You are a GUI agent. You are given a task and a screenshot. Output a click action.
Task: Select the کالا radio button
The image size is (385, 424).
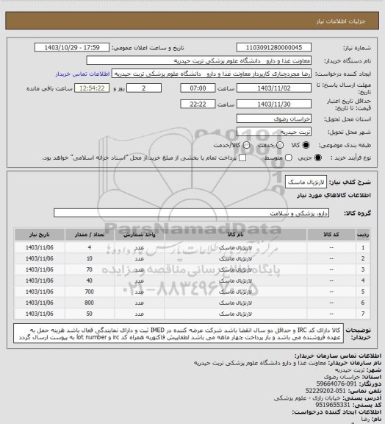coord(306,145)
